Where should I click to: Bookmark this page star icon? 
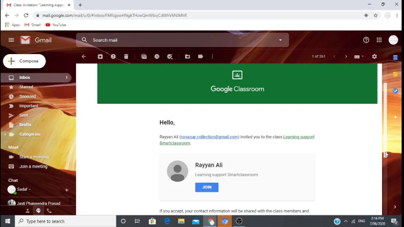(x=376, y=15)
